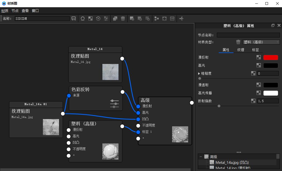Toggle texture for 高光 property
Screen dimensions: 282x171
(x=259, y=65)
